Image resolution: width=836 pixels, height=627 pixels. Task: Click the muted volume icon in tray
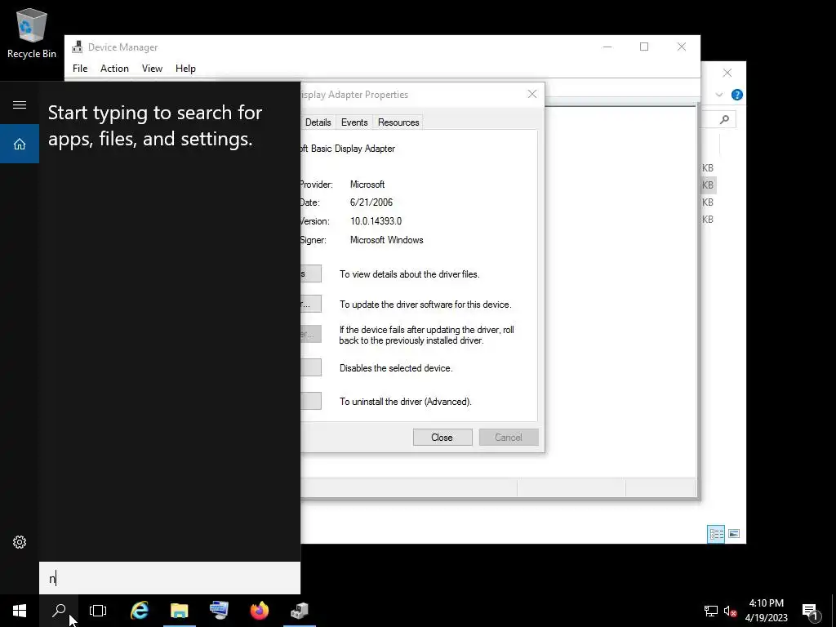click(730, 611)
